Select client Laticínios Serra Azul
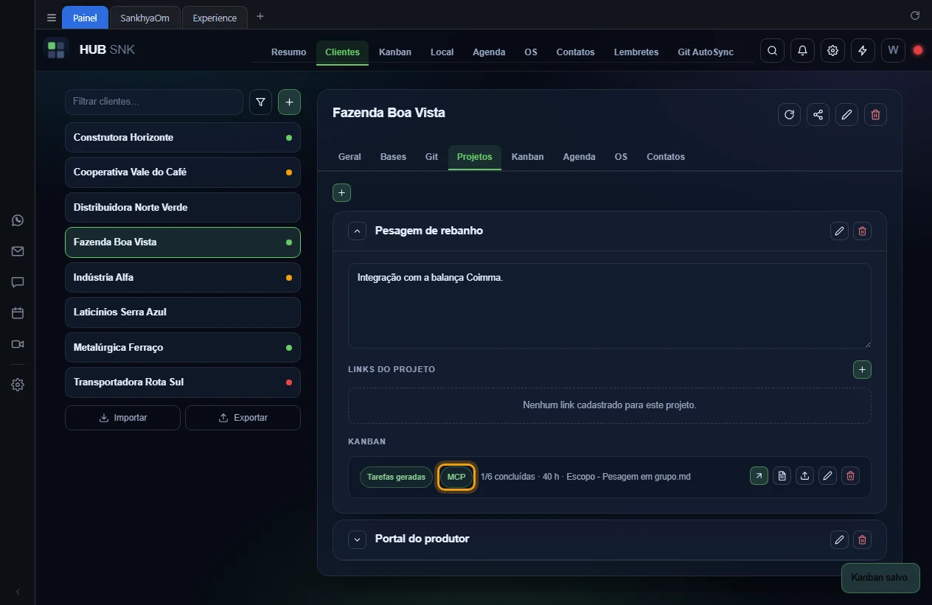 point(183,312)
